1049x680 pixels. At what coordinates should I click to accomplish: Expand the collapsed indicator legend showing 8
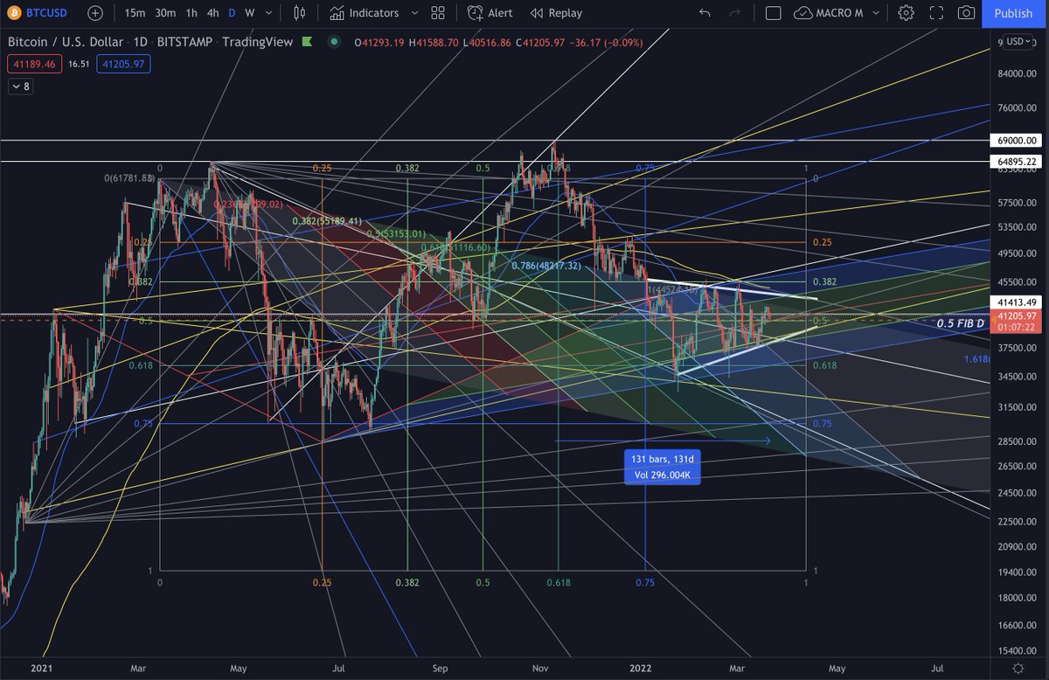point(20,86)
